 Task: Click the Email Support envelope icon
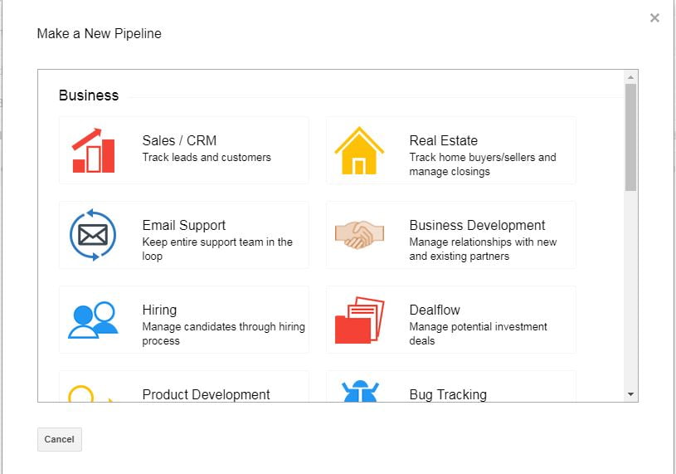tap(93, 235)
